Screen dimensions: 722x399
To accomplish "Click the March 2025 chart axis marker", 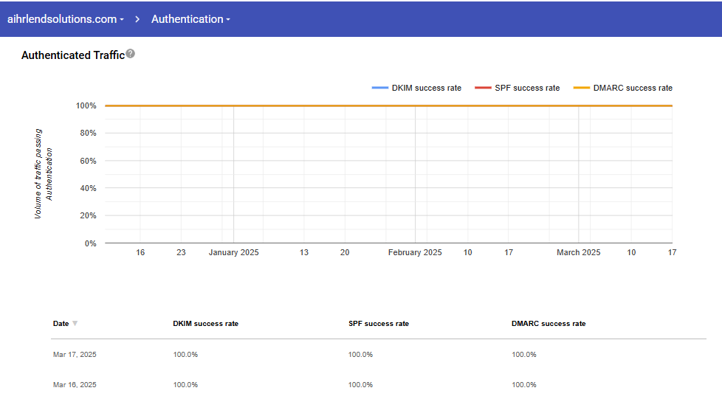I will 578,252.
